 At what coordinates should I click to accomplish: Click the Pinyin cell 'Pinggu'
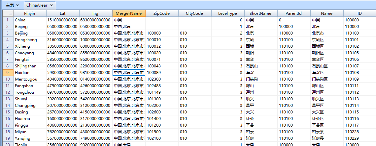(30, 125)
